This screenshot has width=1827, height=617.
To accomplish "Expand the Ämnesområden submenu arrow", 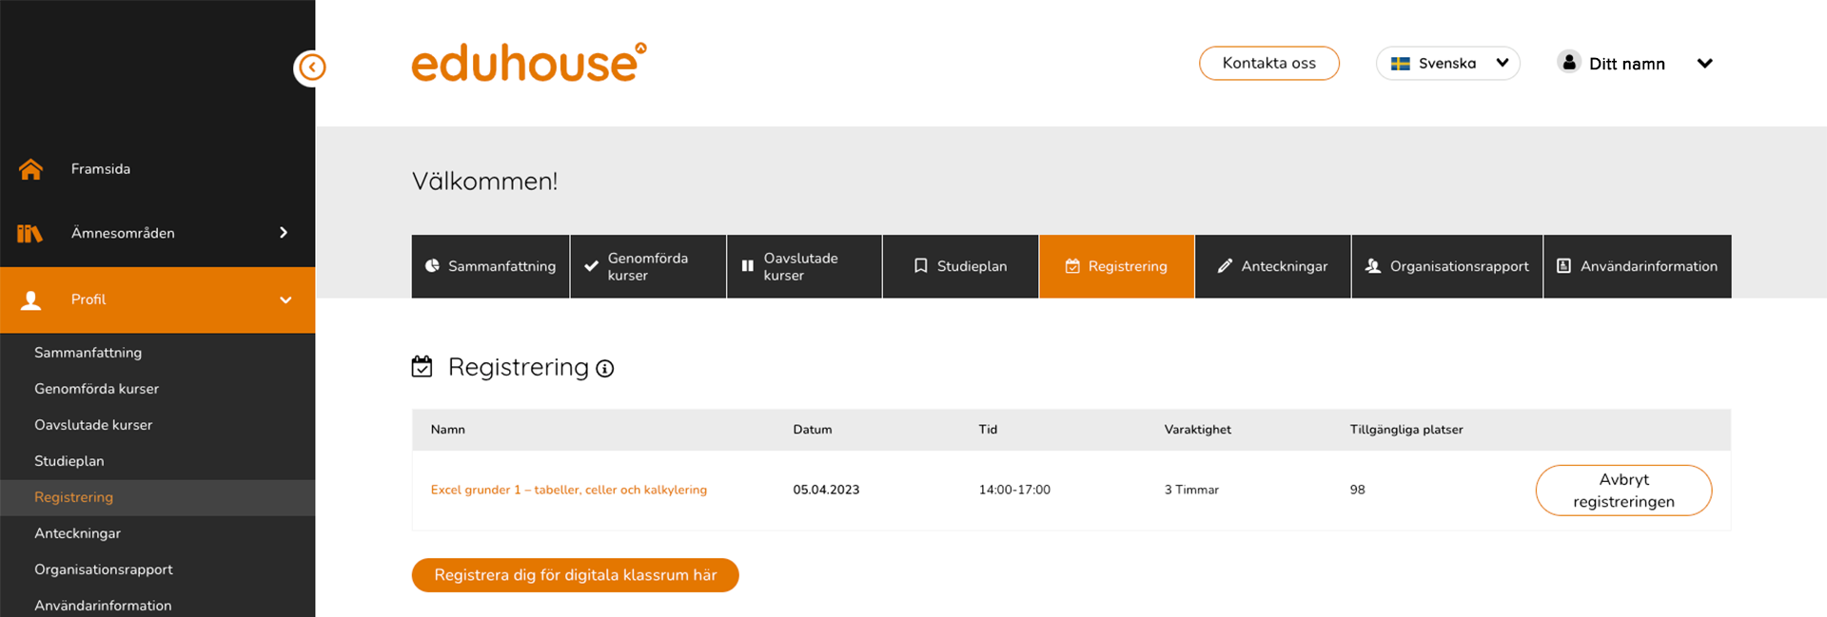I will (284, 233).
